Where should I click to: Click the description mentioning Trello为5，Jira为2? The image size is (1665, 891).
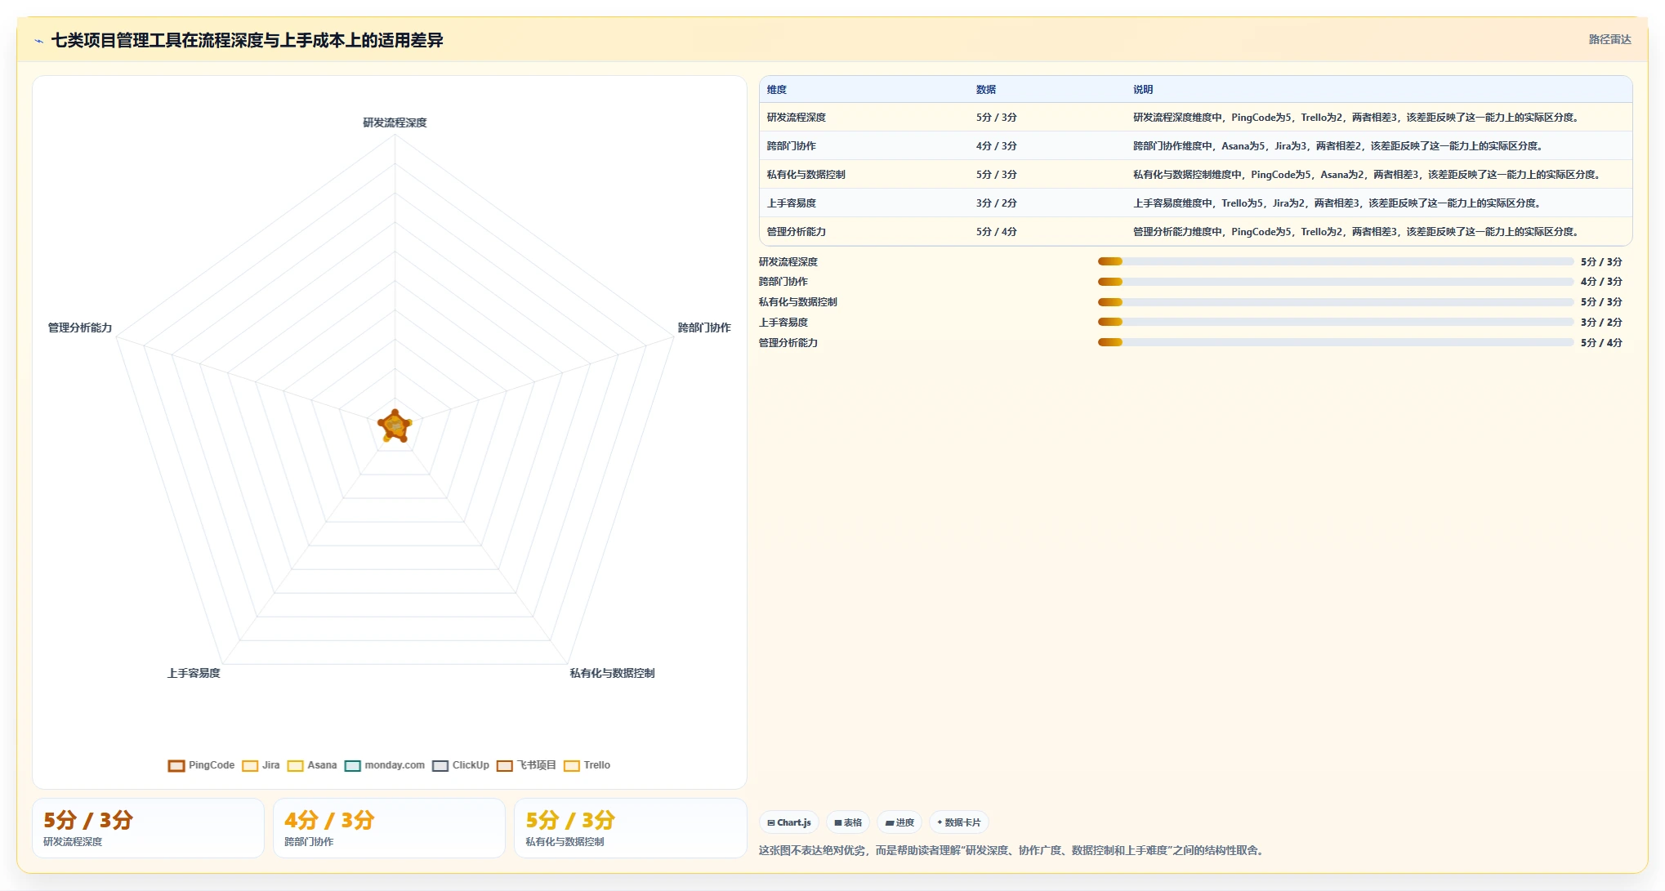point(1337,203)
